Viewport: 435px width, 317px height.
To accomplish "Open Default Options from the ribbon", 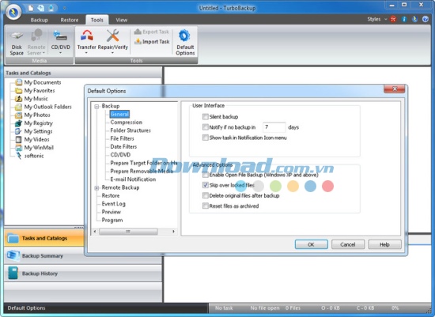I will pos(185,42).
